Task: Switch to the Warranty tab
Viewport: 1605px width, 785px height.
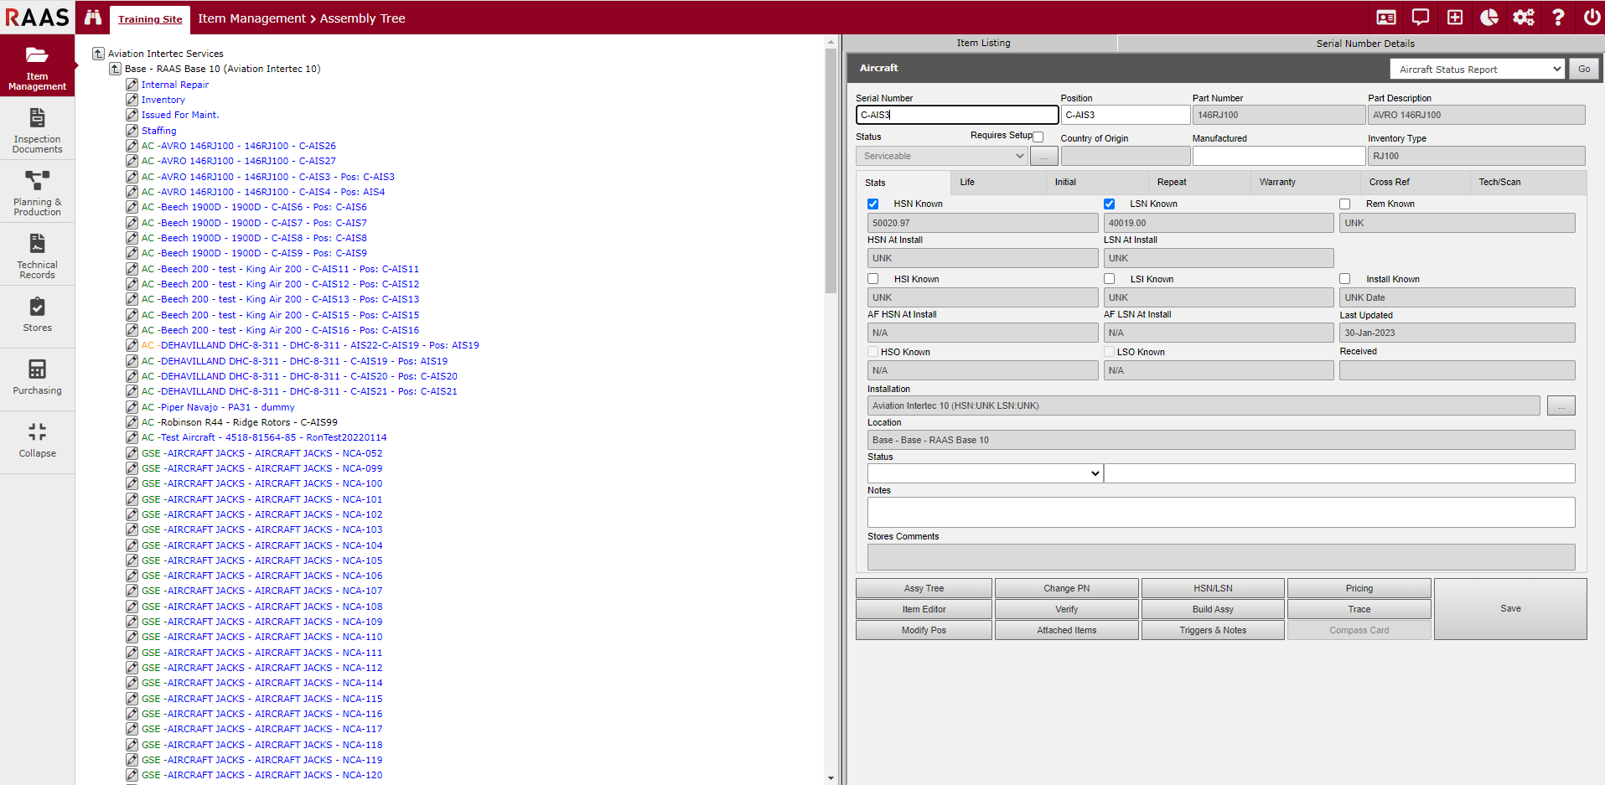Action: (1277, 183)
